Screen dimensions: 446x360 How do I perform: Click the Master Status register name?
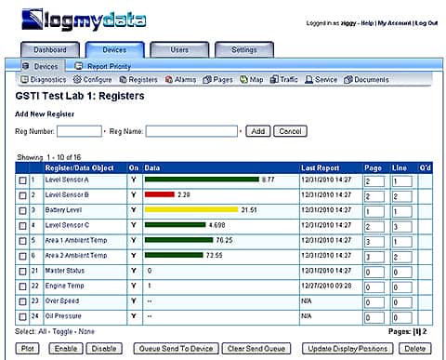65,271
